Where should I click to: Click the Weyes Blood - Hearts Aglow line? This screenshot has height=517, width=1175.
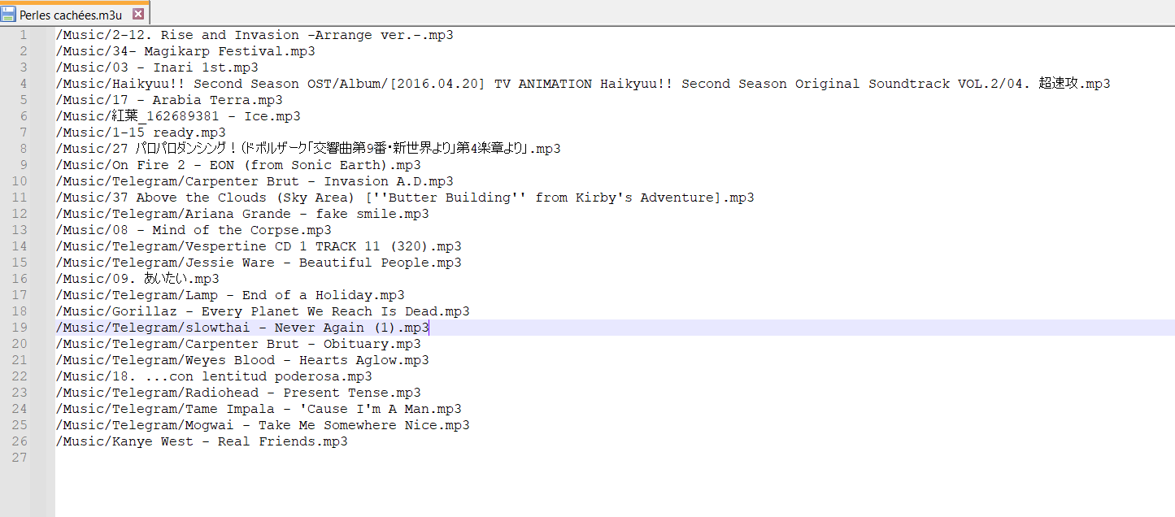[242, 360]
